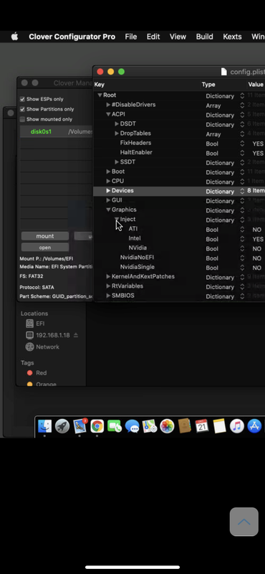Open Notes from the Dock
This screenshot has height=574, width=265.
(219, 426)
